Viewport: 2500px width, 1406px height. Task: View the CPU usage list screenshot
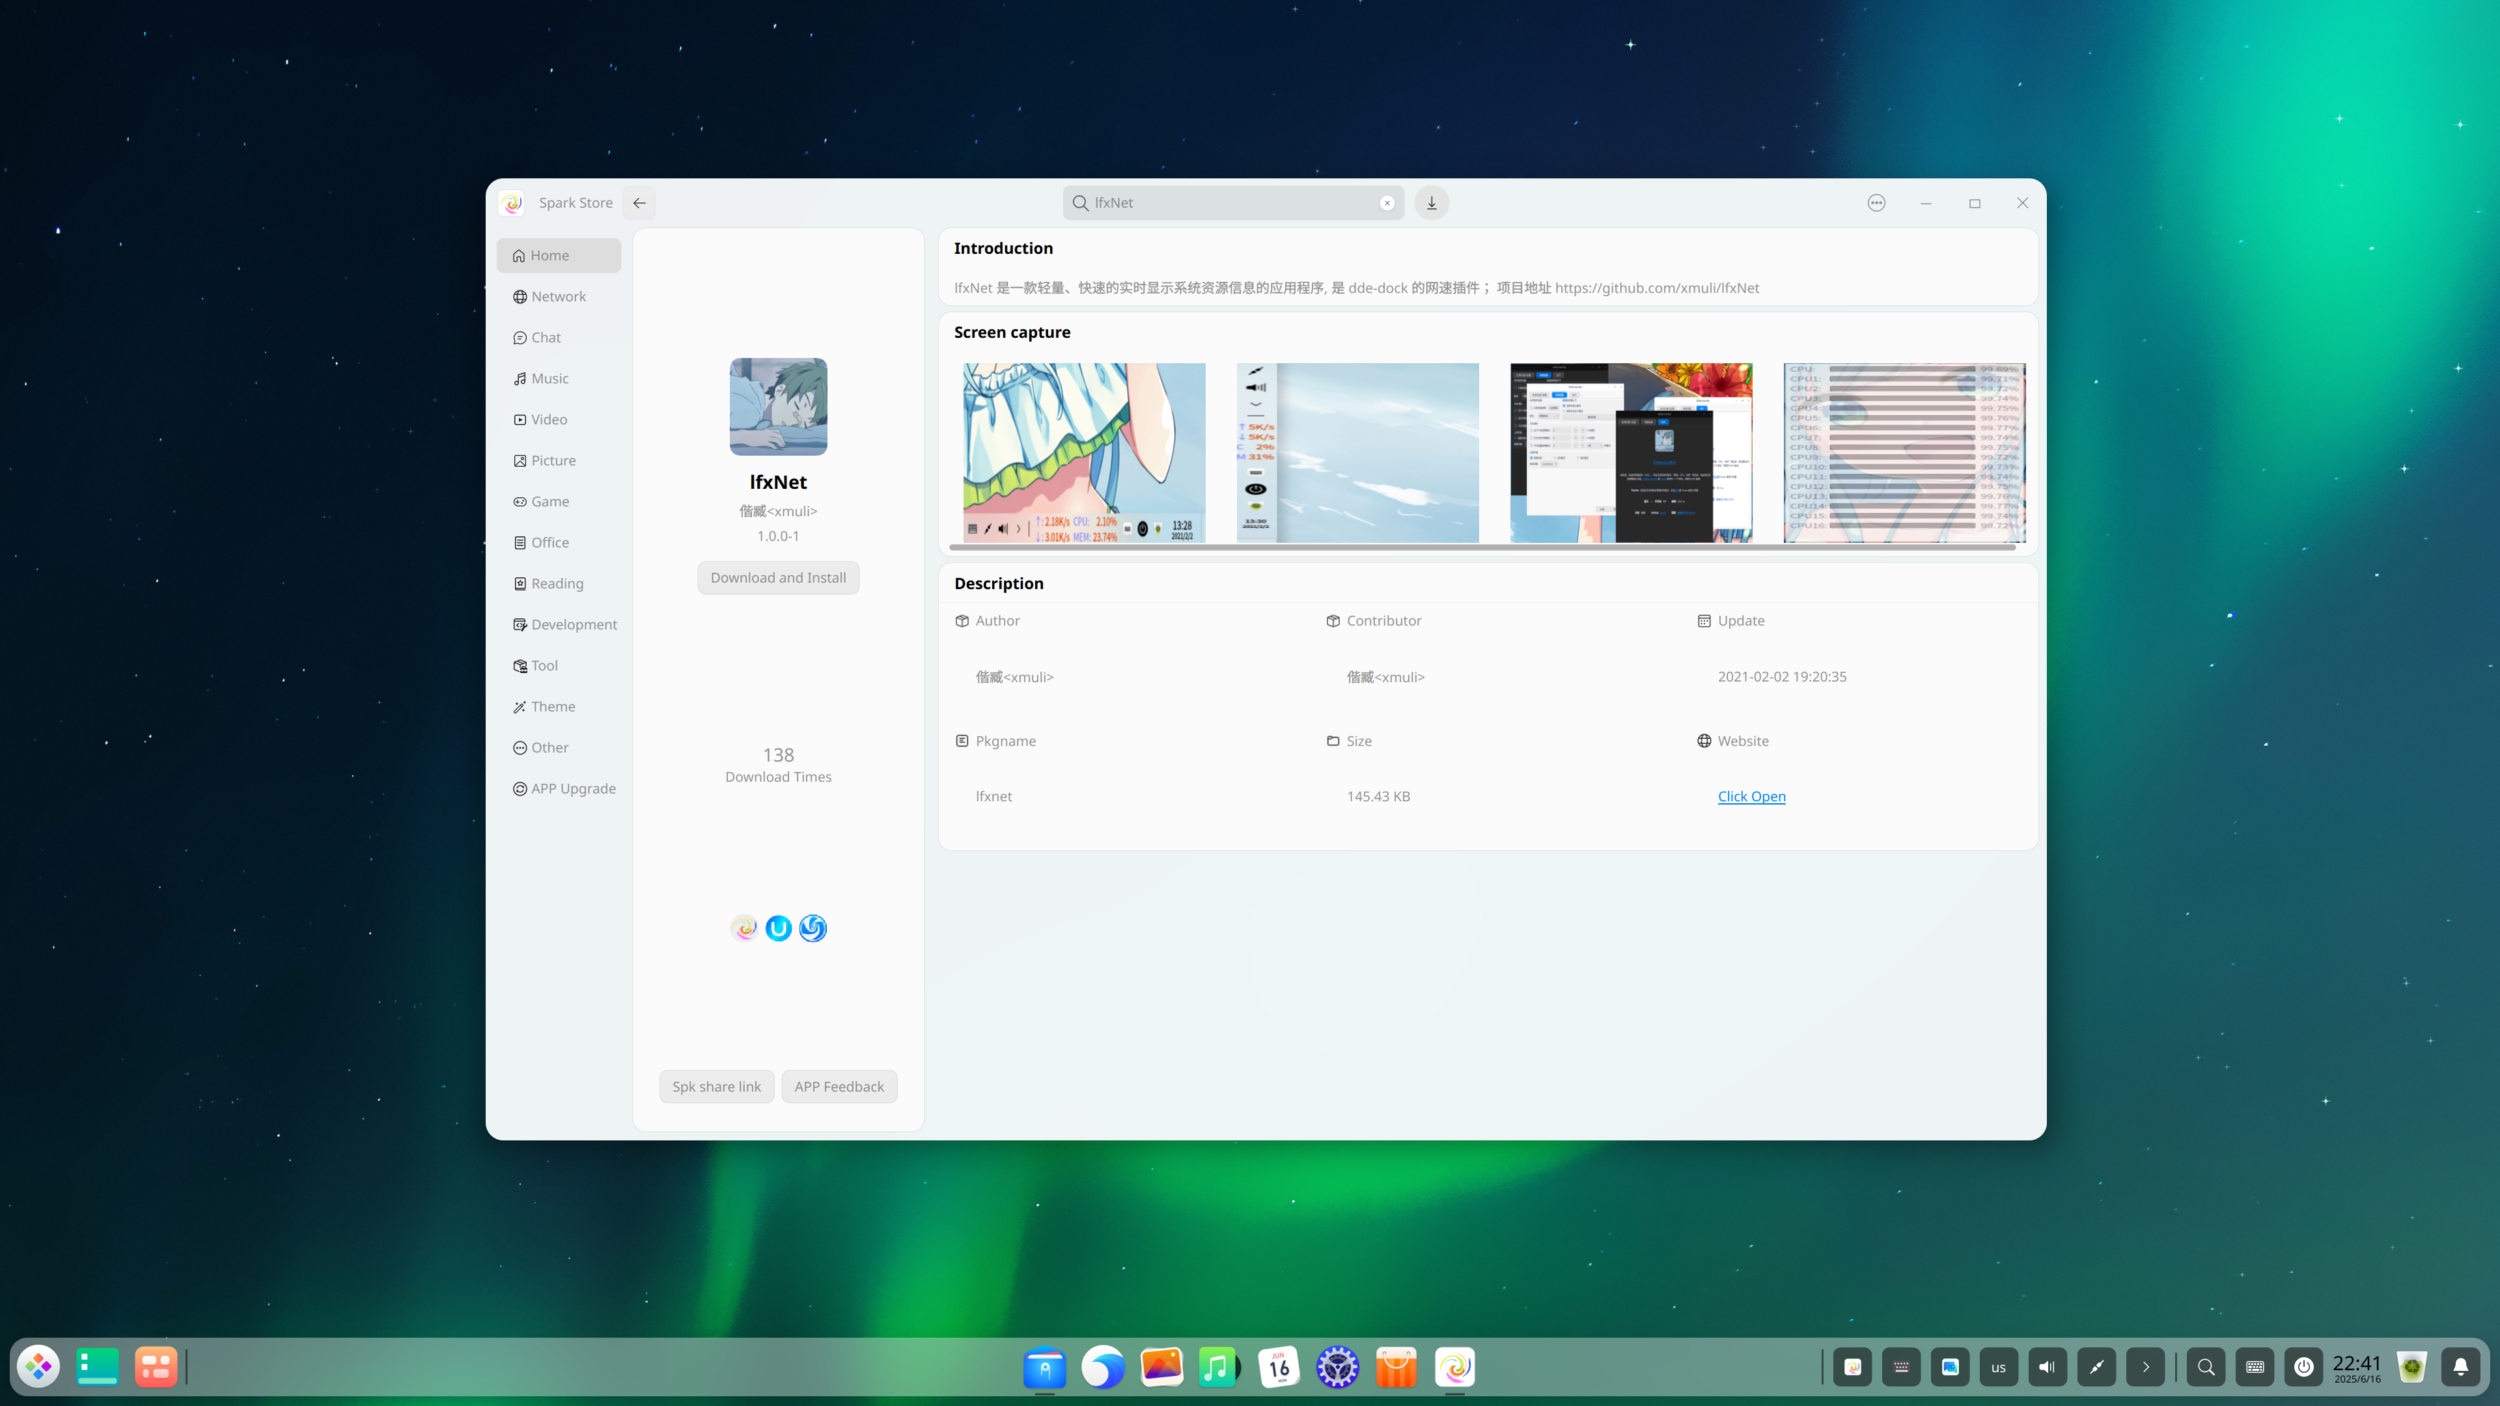tap(1904, 452)
